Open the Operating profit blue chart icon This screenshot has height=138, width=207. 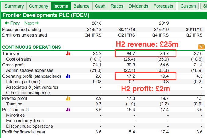click(x=68, y=76)
